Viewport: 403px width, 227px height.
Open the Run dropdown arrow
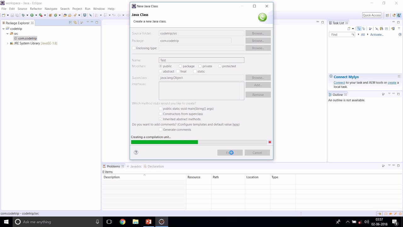[x=36, y=15]
